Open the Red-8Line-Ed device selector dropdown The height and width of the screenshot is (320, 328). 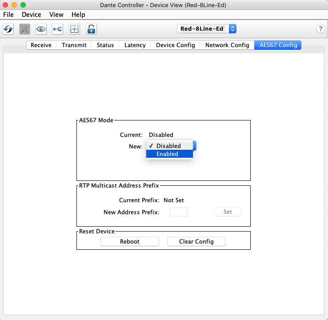(207, 29)
